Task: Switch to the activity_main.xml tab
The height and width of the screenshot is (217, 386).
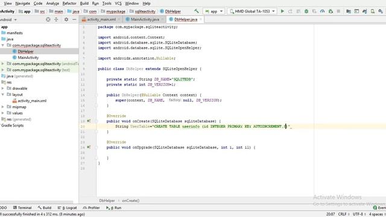Action: (x=101, y=19)
